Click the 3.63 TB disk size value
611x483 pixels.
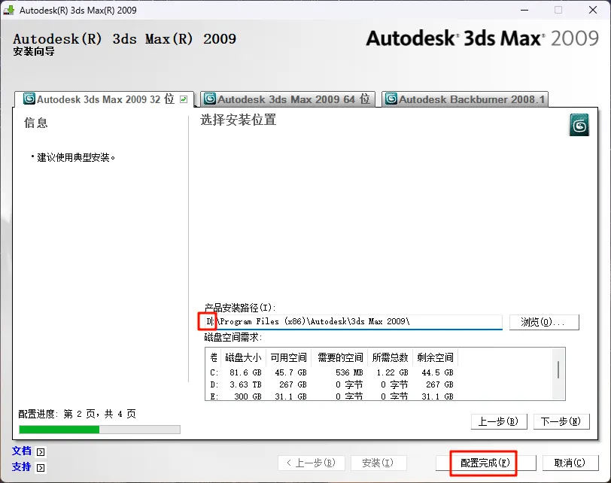click(x=245, y=385)
